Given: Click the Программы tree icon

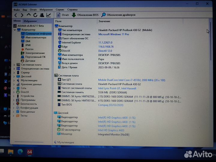Looking at the screenshot, I should click(18, 100).
